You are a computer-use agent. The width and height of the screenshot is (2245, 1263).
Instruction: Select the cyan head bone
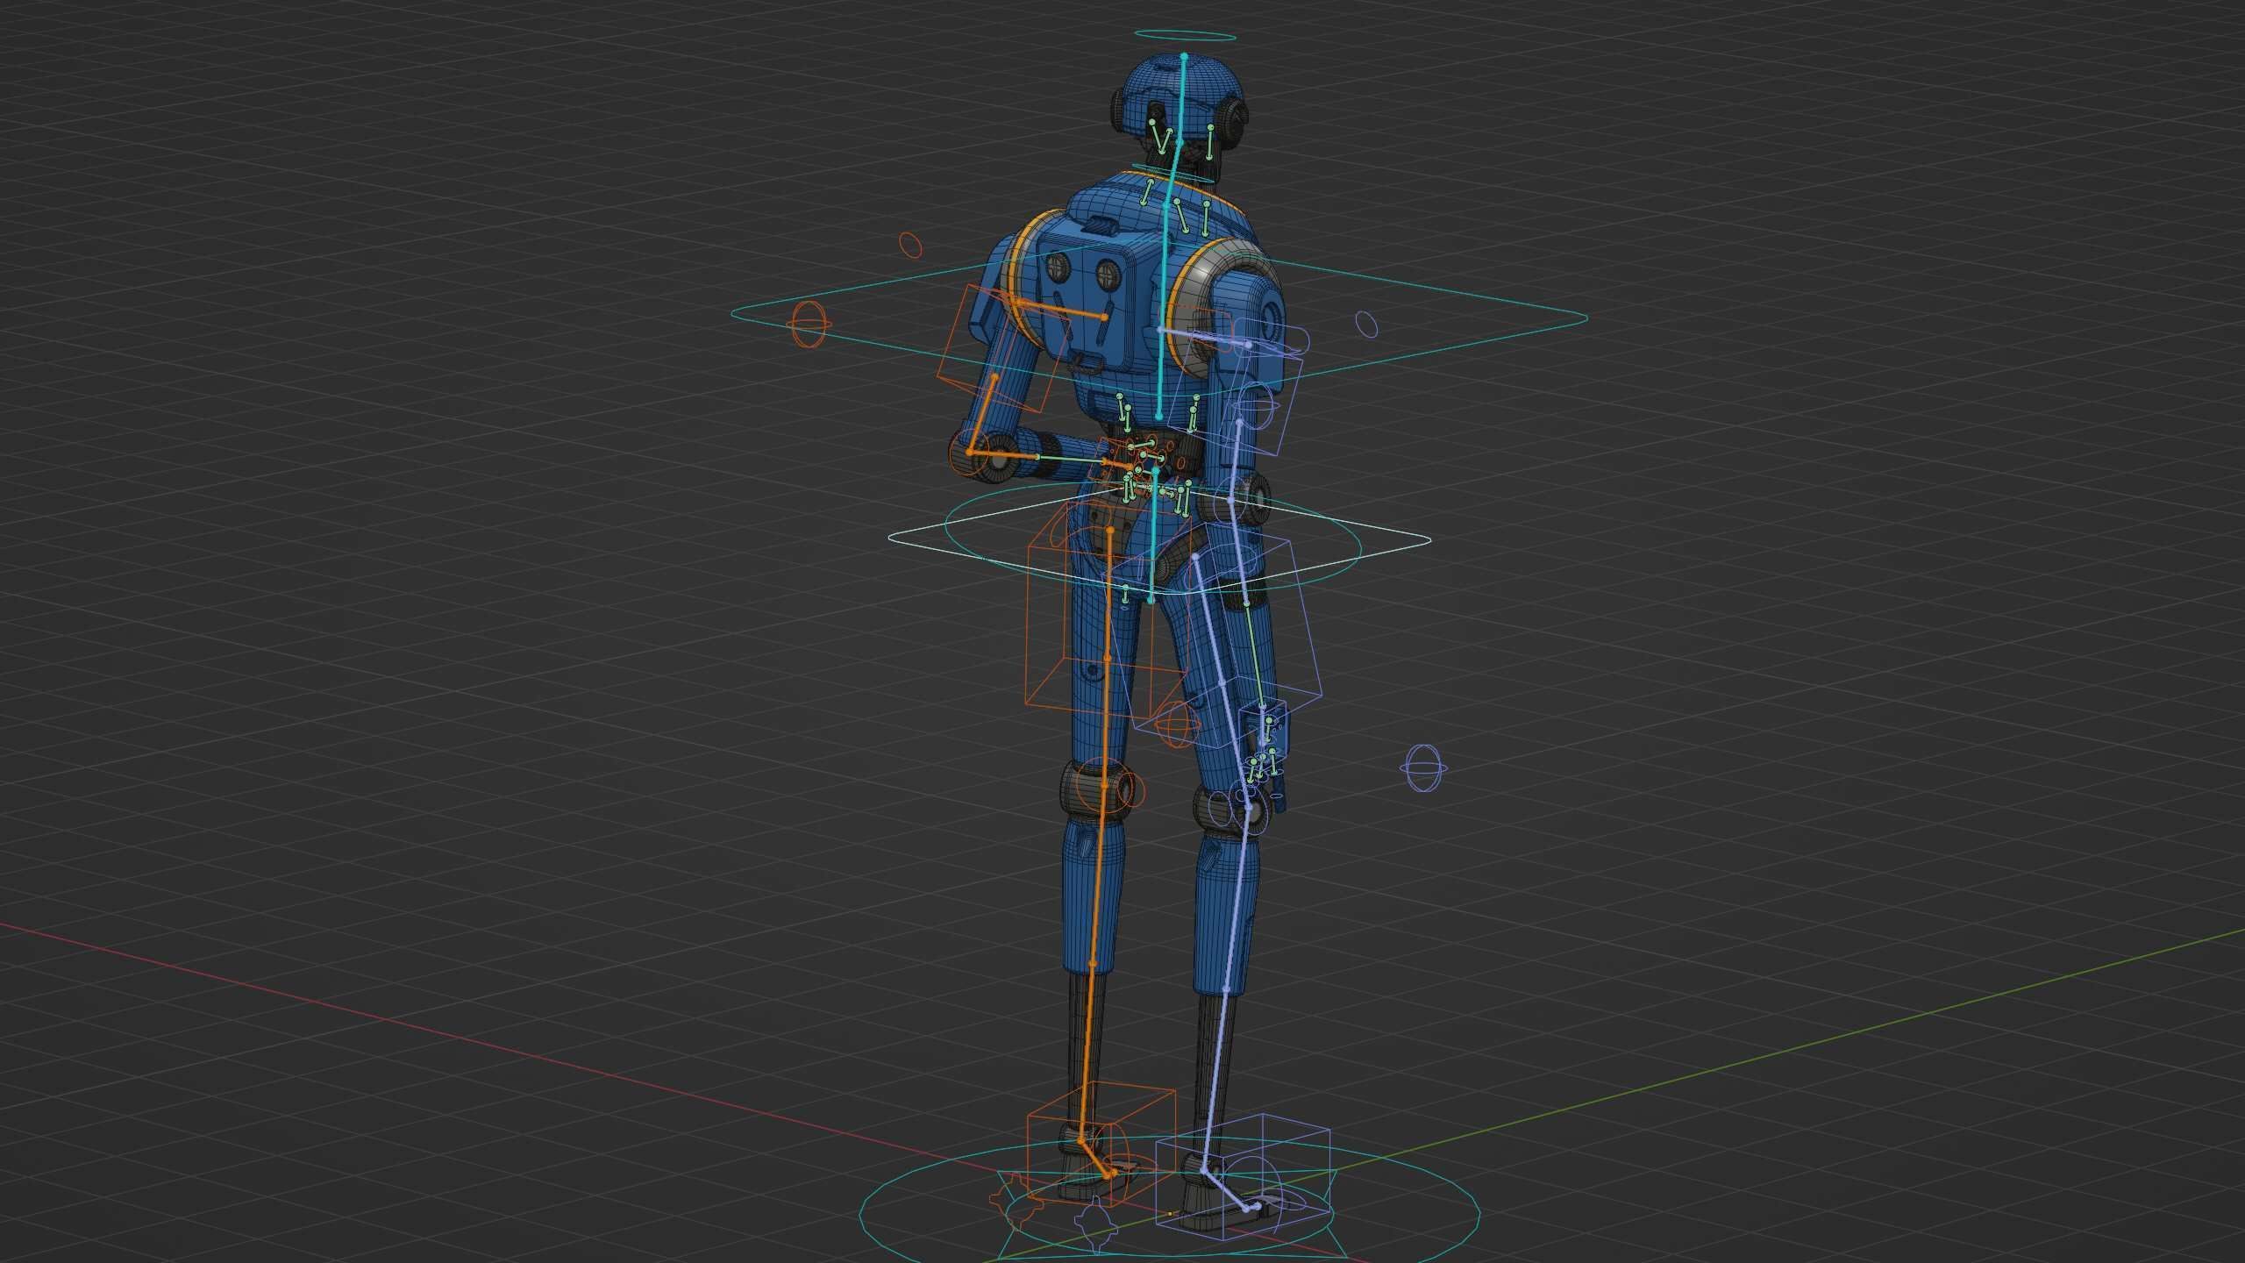click(1181, 98)
